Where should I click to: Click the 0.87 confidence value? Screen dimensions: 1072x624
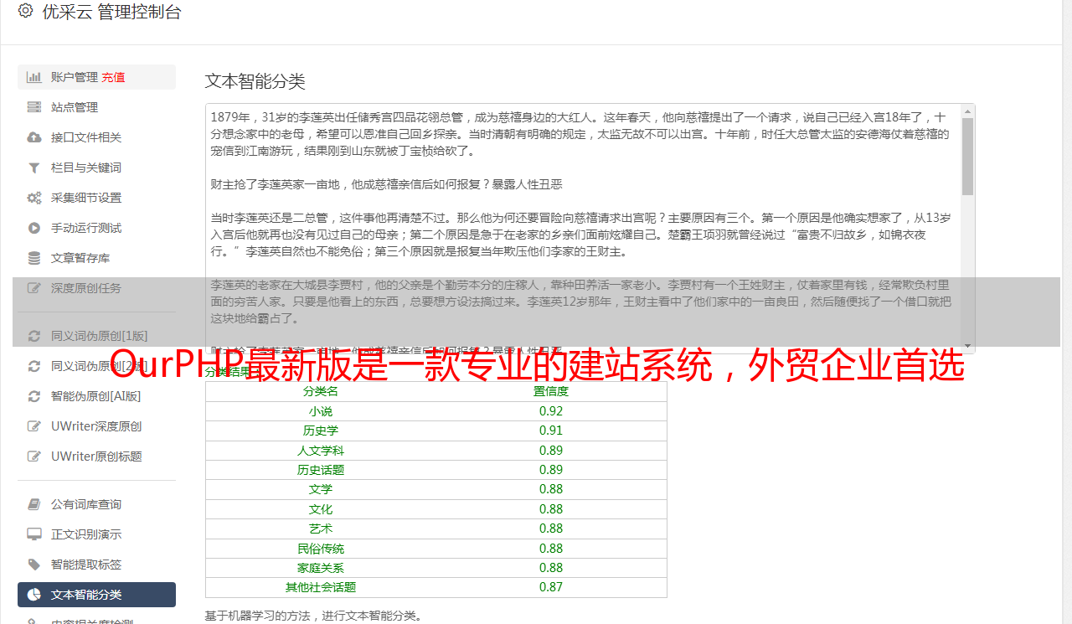point(551,587)
